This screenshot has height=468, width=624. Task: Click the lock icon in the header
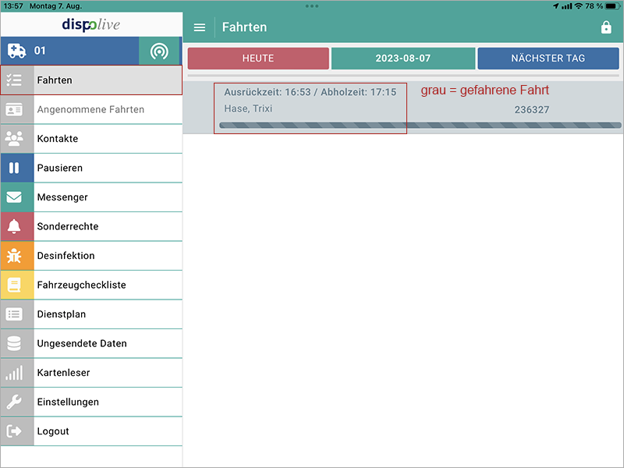pyautogui.click(x=606, y=27)
